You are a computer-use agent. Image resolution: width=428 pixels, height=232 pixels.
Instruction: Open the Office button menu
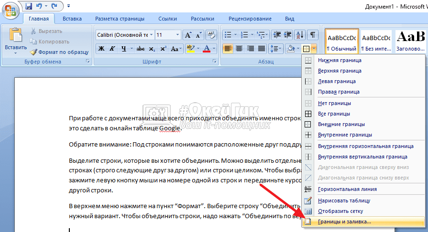click(x=11, y=11)
